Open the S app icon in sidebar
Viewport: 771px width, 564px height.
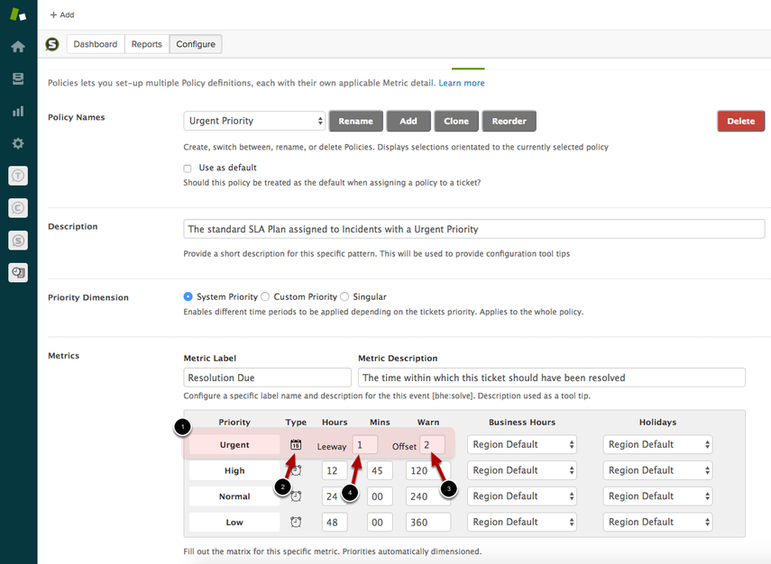tap(18, 241)
